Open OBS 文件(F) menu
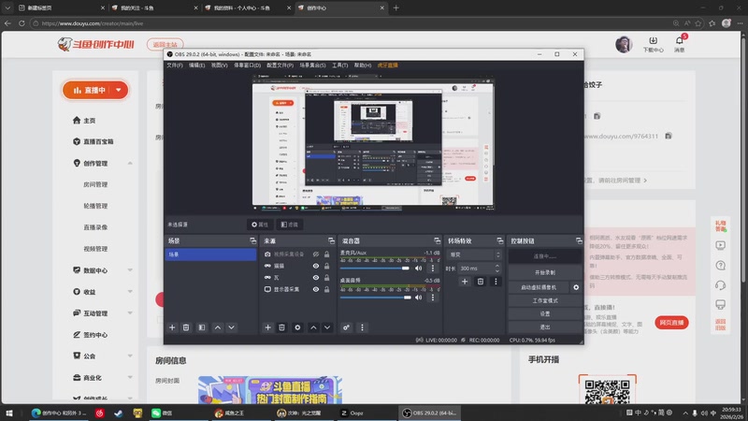Viewport: 748px width, 421px height. (175, 65)
